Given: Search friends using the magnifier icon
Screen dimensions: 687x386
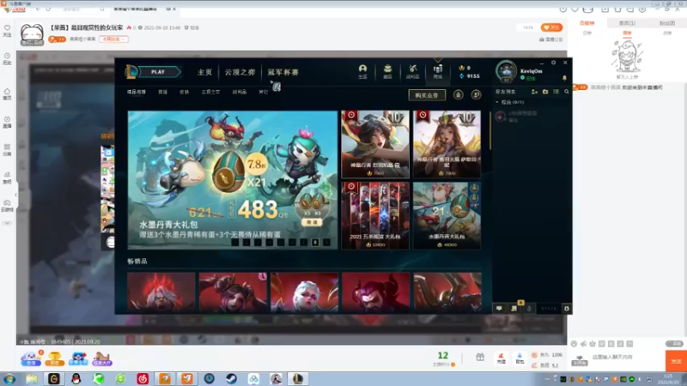Looking at the screenshot, I should (567, 92).
